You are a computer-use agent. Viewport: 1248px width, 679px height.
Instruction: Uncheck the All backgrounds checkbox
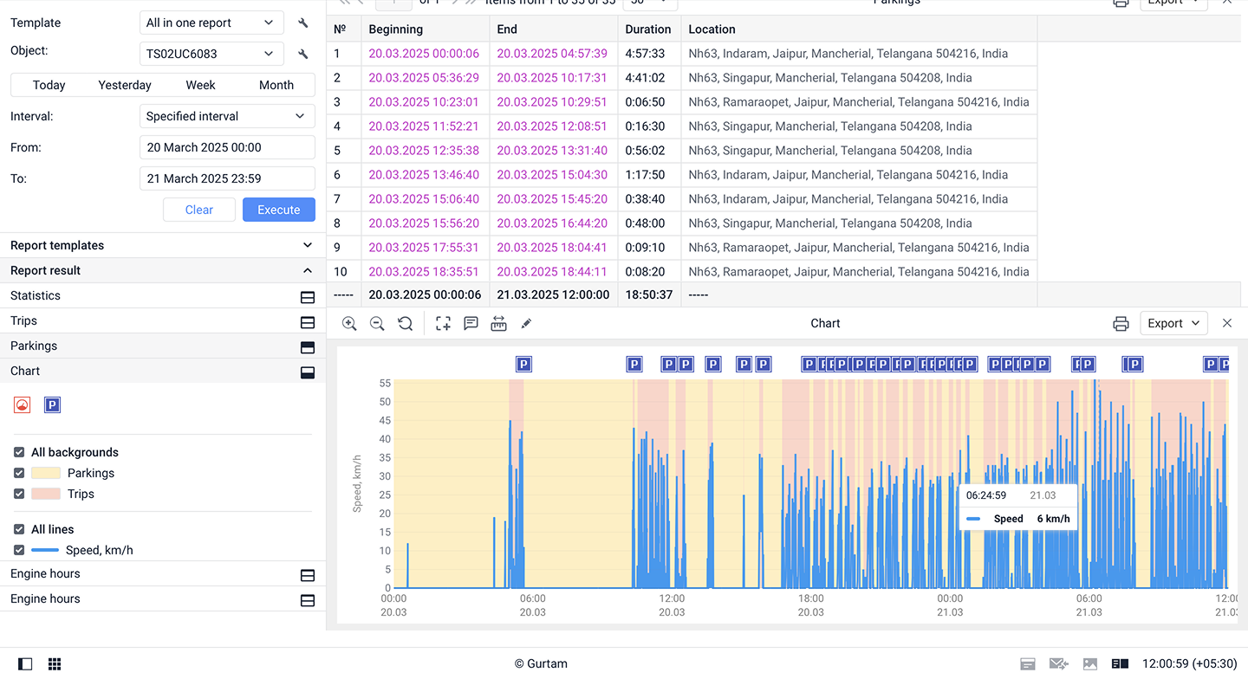[19, 452]
